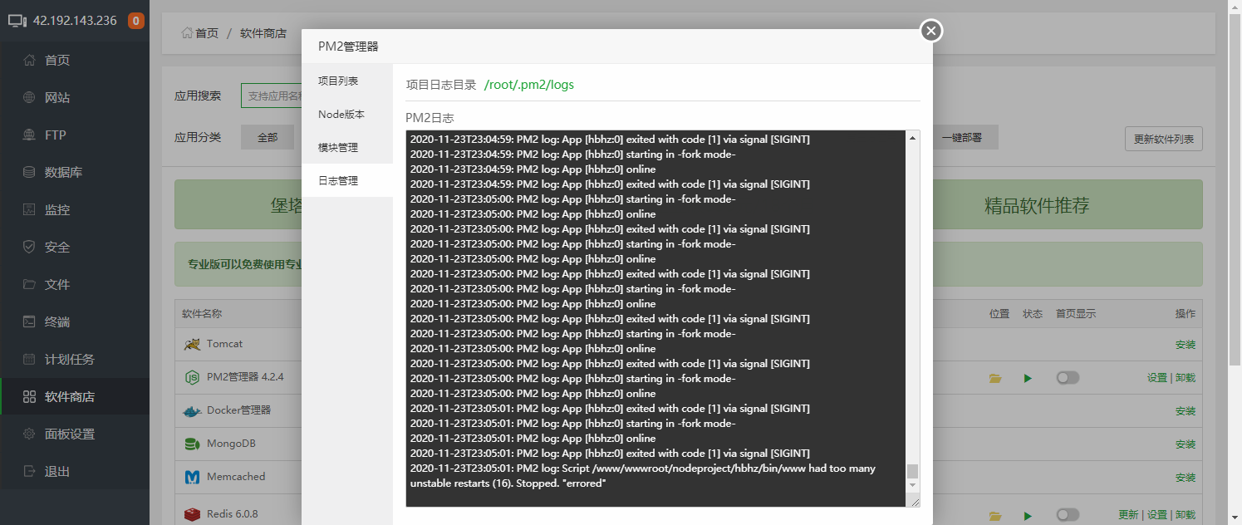Click the PM2 log scrollbar thumb
This screenshot has height=525, width=1242.
click(913, 470)
